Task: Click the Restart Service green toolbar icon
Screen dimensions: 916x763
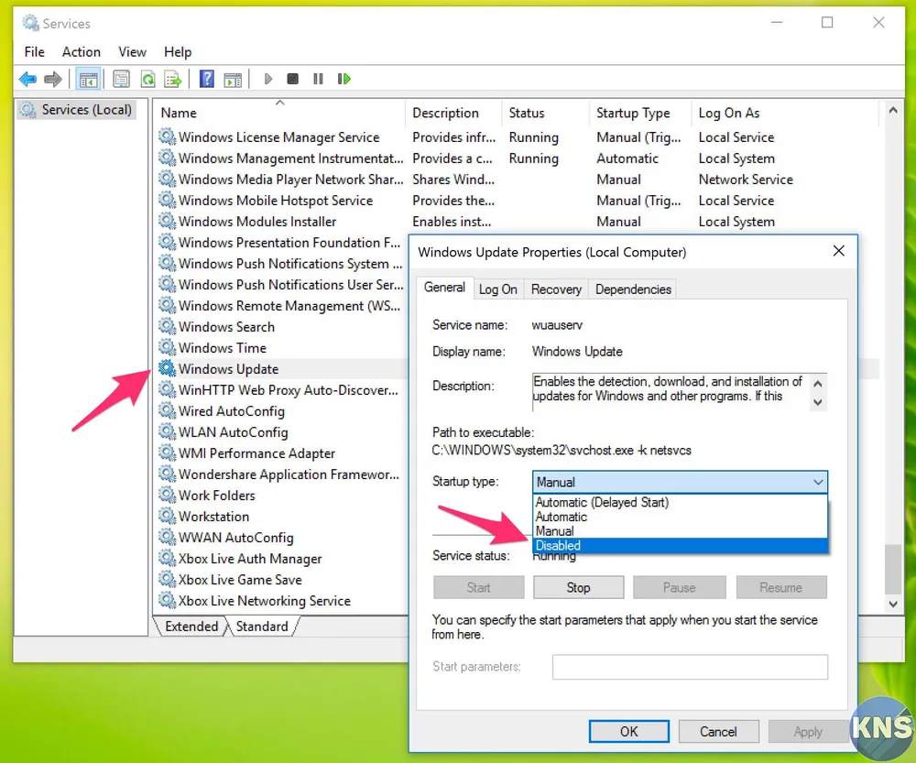Action: pyautogui.click(x=344, y=80)
